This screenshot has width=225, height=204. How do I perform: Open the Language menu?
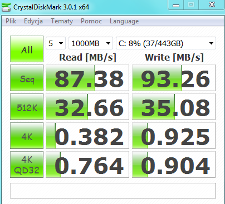pos(124,21)
